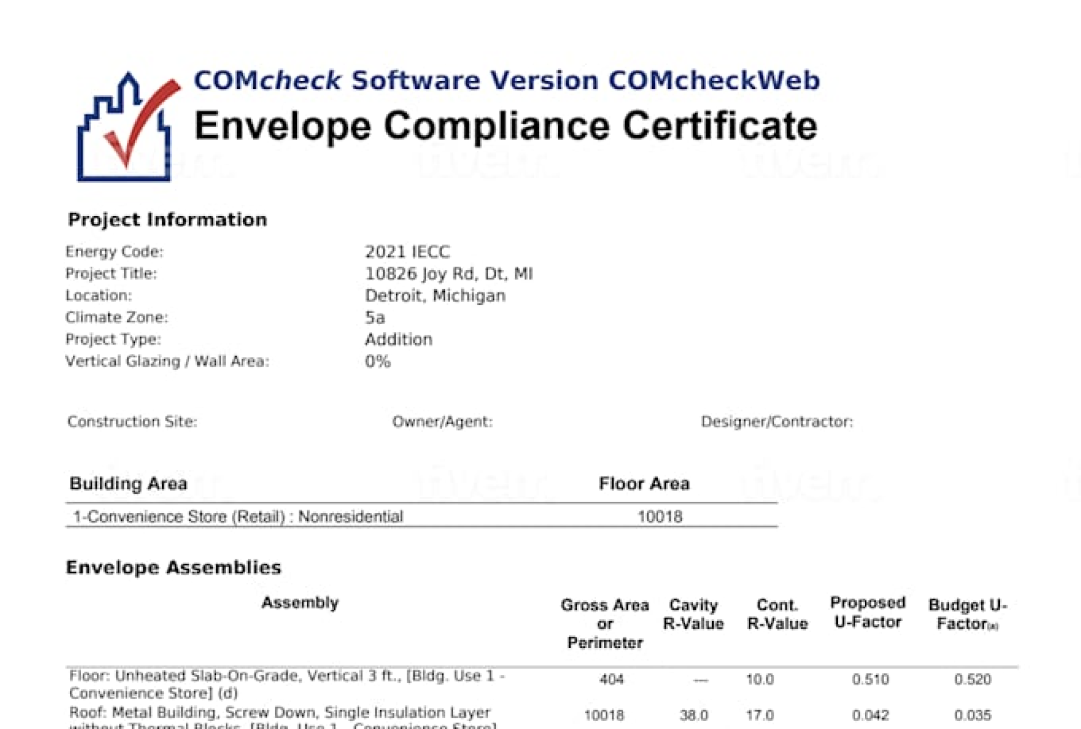Click the floor area value 10018
Screen dimensions: 1081x729
click(659, 516)
